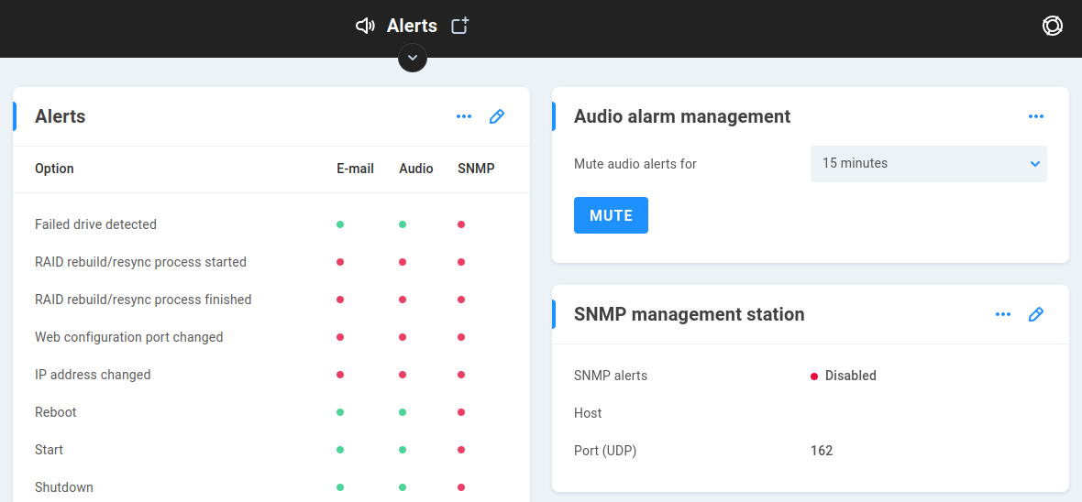Click SNMP status dot for Failed drive detected
This screenshot has width=1082, height=502.
click(x=461, y=224)
